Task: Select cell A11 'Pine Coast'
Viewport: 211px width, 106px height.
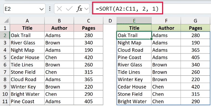Action: pyautogui.click(x=27, y=101)
